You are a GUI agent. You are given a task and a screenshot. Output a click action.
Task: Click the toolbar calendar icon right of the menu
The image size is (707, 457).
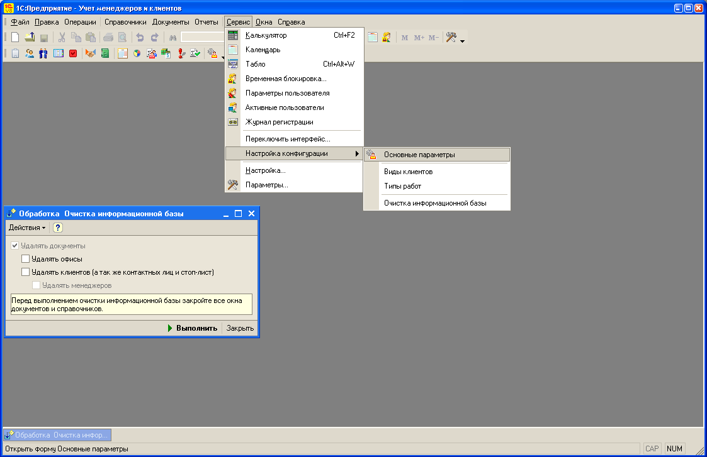pyautogui.click(x=373, y=37)
